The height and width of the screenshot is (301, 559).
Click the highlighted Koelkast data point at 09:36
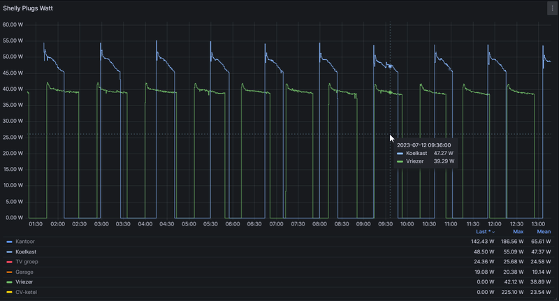tap(390, 66)
